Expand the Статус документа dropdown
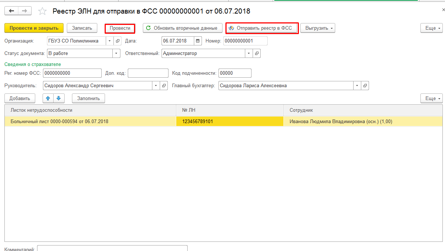The height and width of the screenshot is (251, 445). [x=116, y=53]
